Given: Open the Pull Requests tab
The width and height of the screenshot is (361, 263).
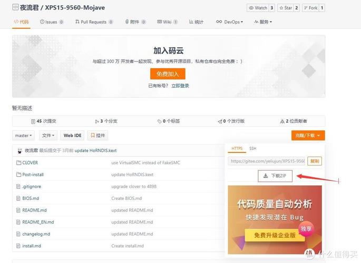Looking at the screenshot, I should pyautogui.click(x=94, y=22).
